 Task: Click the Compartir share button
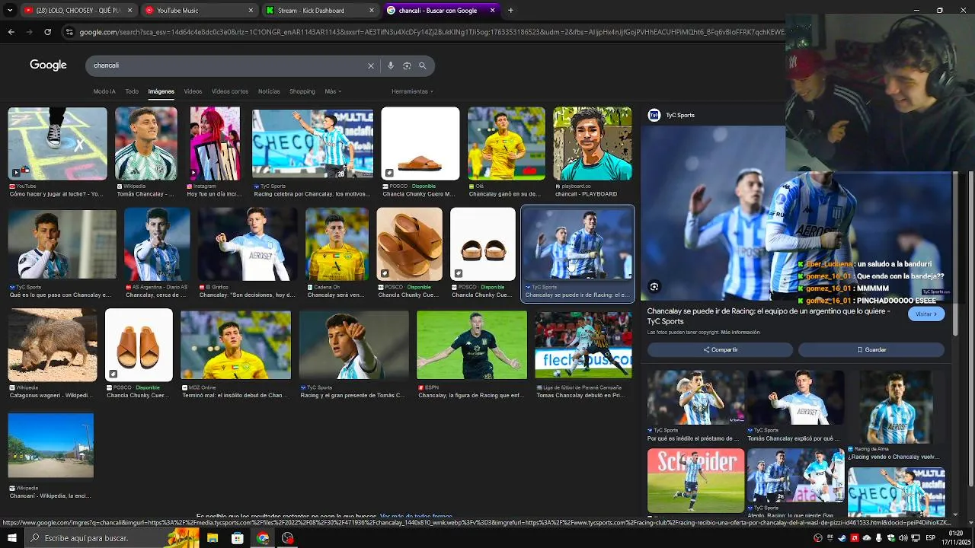coord(720,349)
